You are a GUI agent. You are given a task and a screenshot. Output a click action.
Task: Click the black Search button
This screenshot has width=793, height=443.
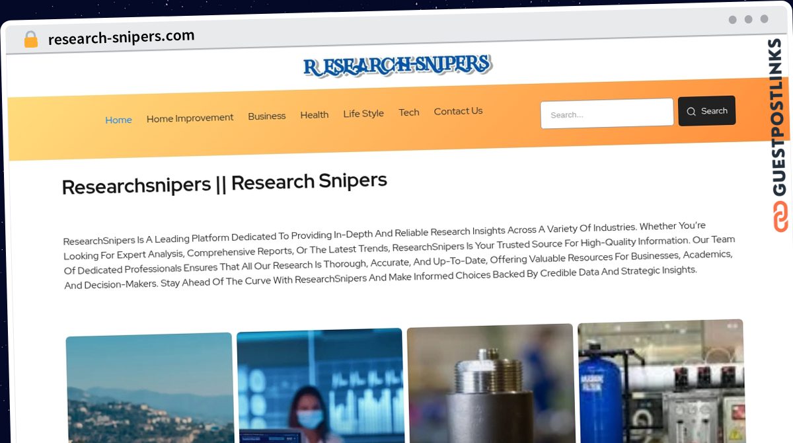click(706, 111)
